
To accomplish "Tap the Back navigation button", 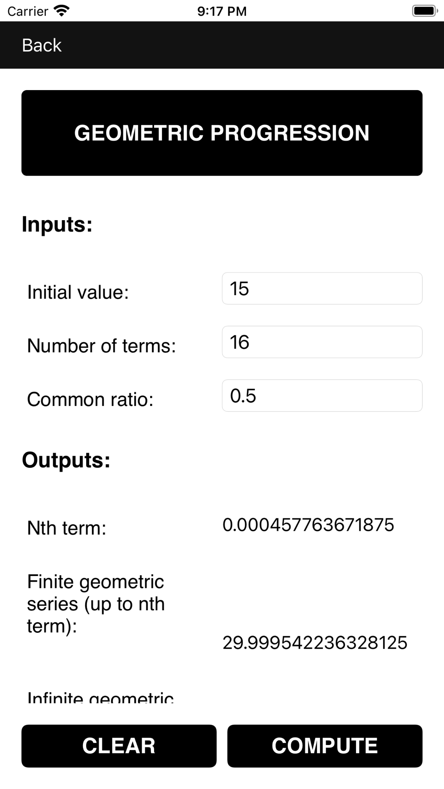I will (x=42, y=45).
